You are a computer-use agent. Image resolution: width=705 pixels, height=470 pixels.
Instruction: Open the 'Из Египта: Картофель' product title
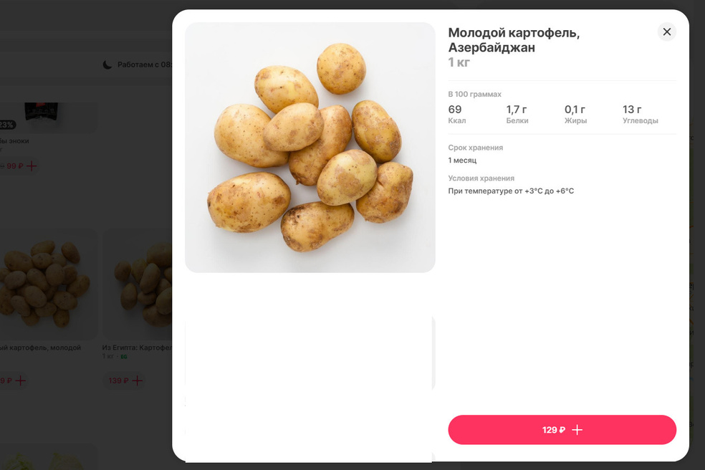click(x=138, y=347)
